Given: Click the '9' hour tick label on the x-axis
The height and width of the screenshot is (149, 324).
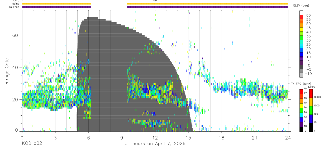Looking at the screenshot, I should coord(122,138).
